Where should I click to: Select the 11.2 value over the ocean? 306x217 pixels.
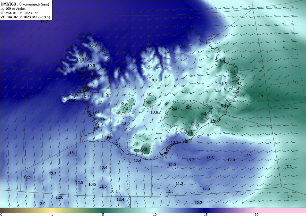point(179,184)
